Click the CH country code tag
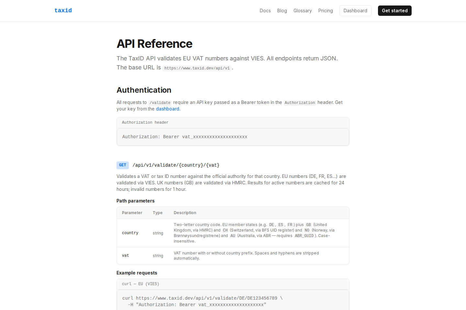Screen dimensions: 466x310 225,230
